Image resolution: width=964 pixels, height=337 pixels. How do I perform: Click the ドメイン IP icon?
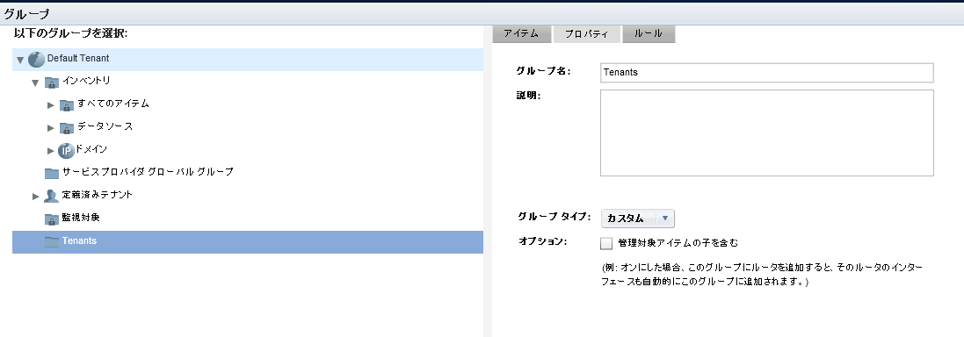pyautogui.click(x=66, y=150)
